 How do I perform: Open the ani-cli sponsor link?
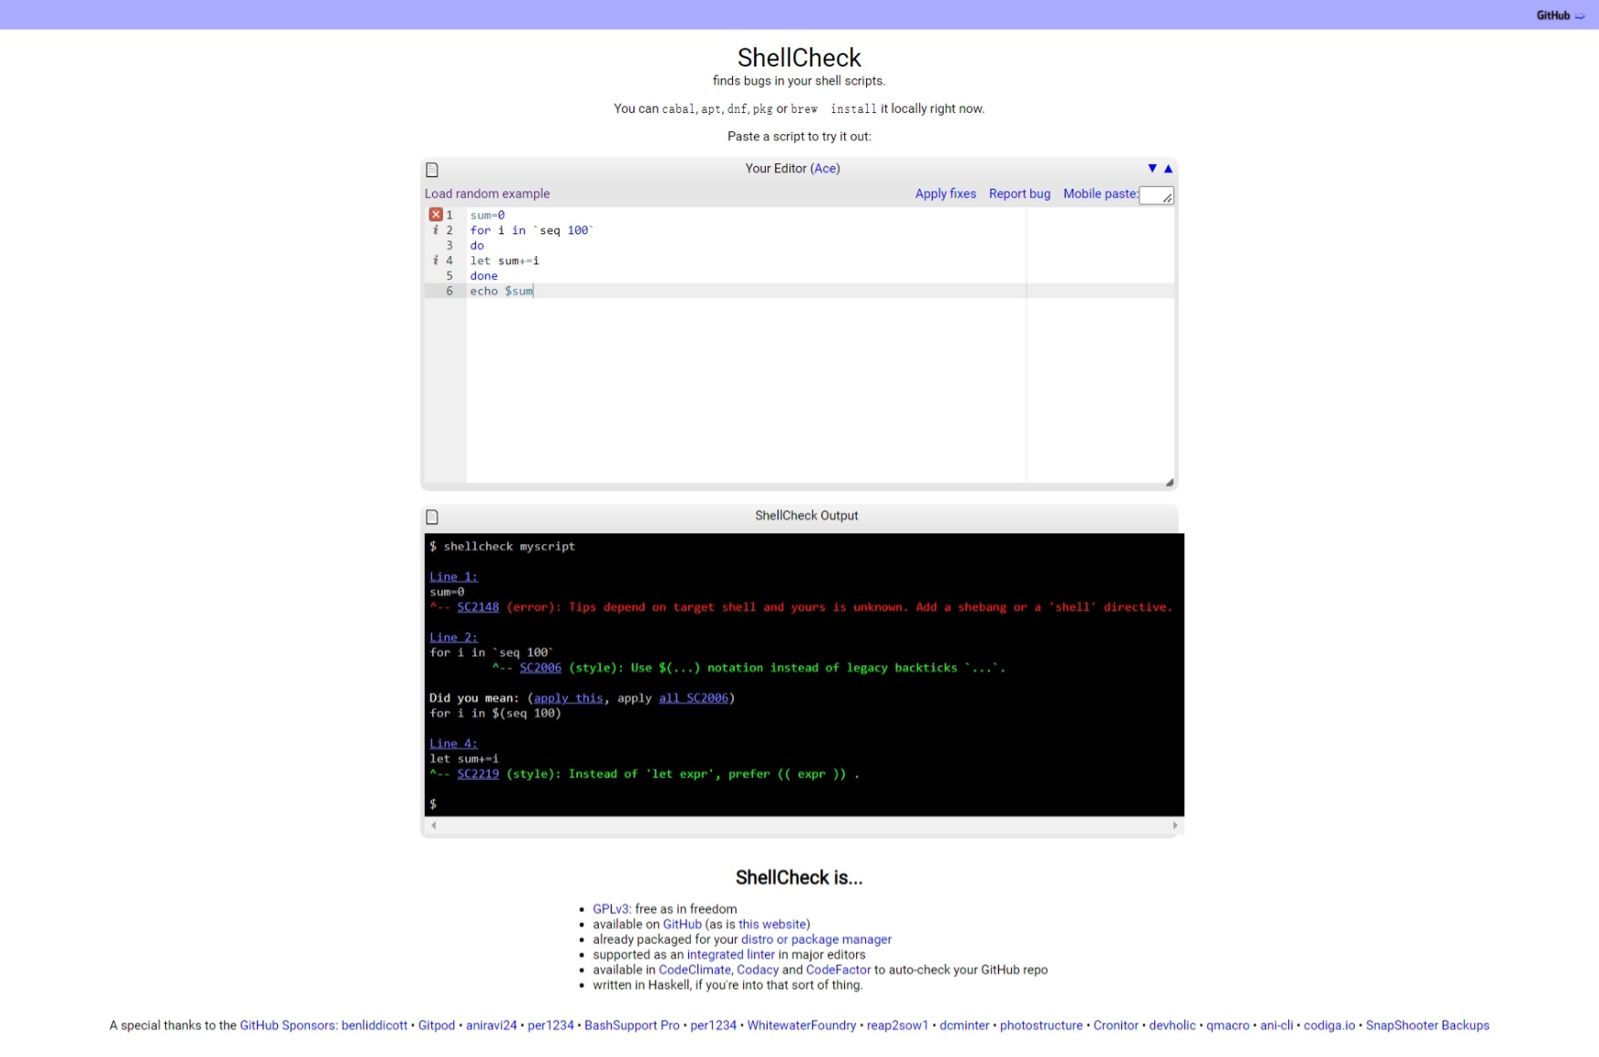pos(1276,1026)
